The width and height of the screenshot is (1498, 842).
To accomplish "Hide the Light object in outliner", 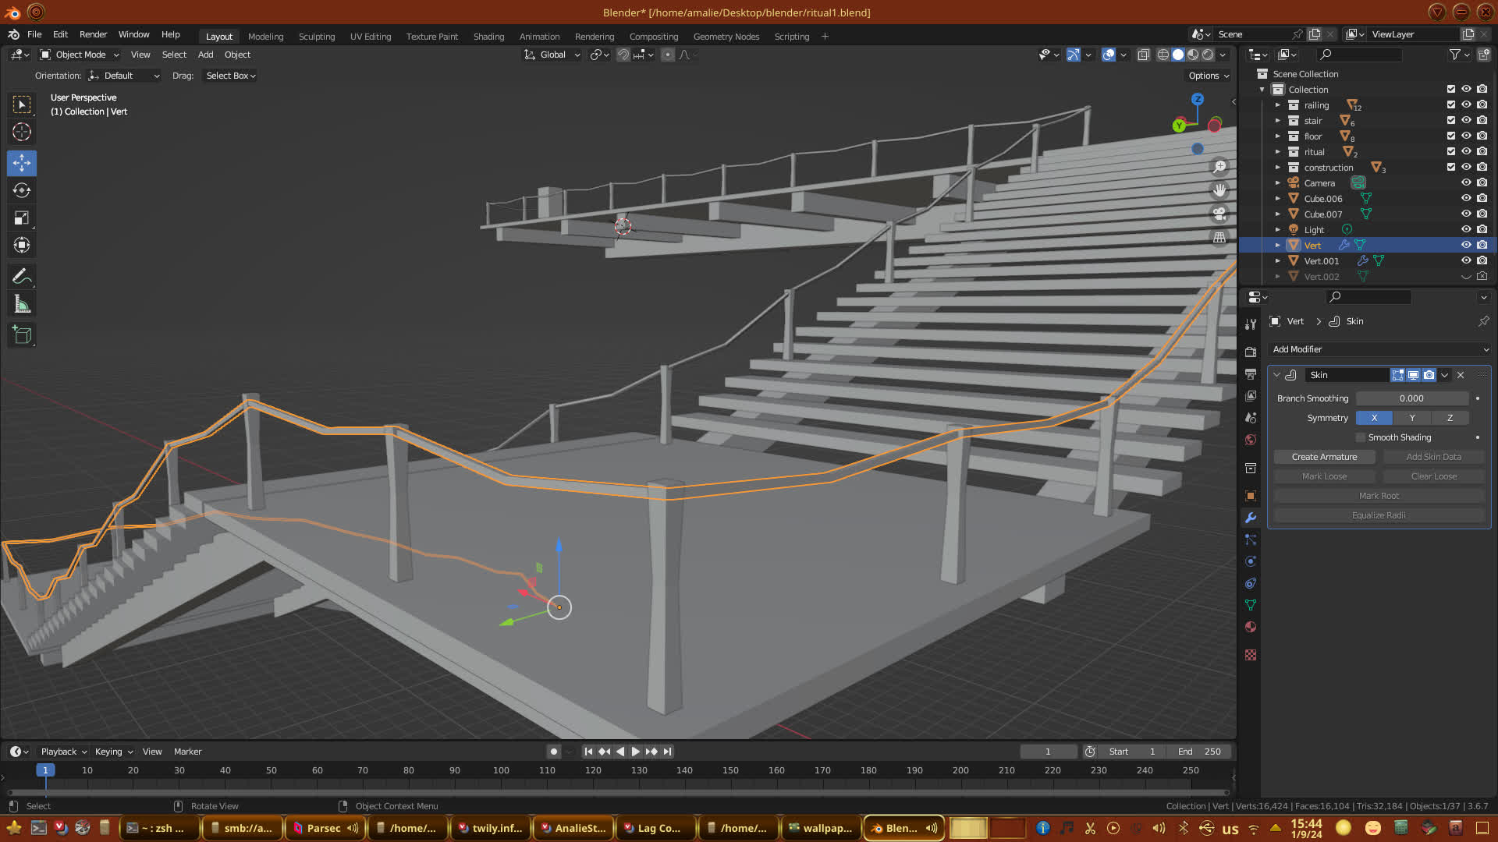I will tap(1466, 229).
